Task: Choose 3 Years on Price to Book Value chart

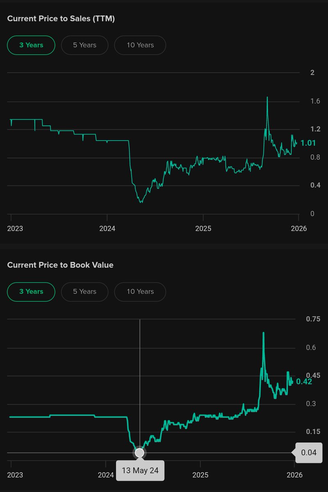Action: [x=31, y=292]
